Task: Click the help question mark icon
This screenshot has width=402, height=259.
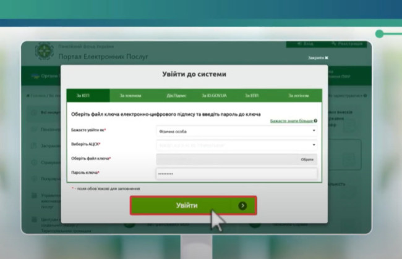Action: pyautogui.click(x=315, y=121)
